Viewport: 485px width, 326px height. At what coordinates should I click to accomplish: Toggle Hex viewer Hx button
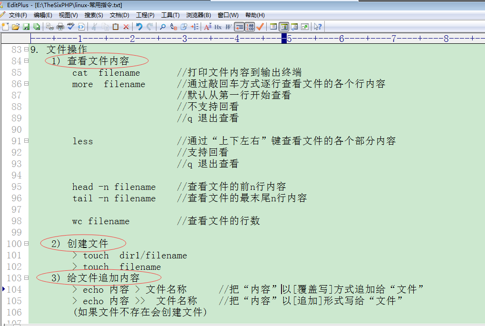point(218,27)
